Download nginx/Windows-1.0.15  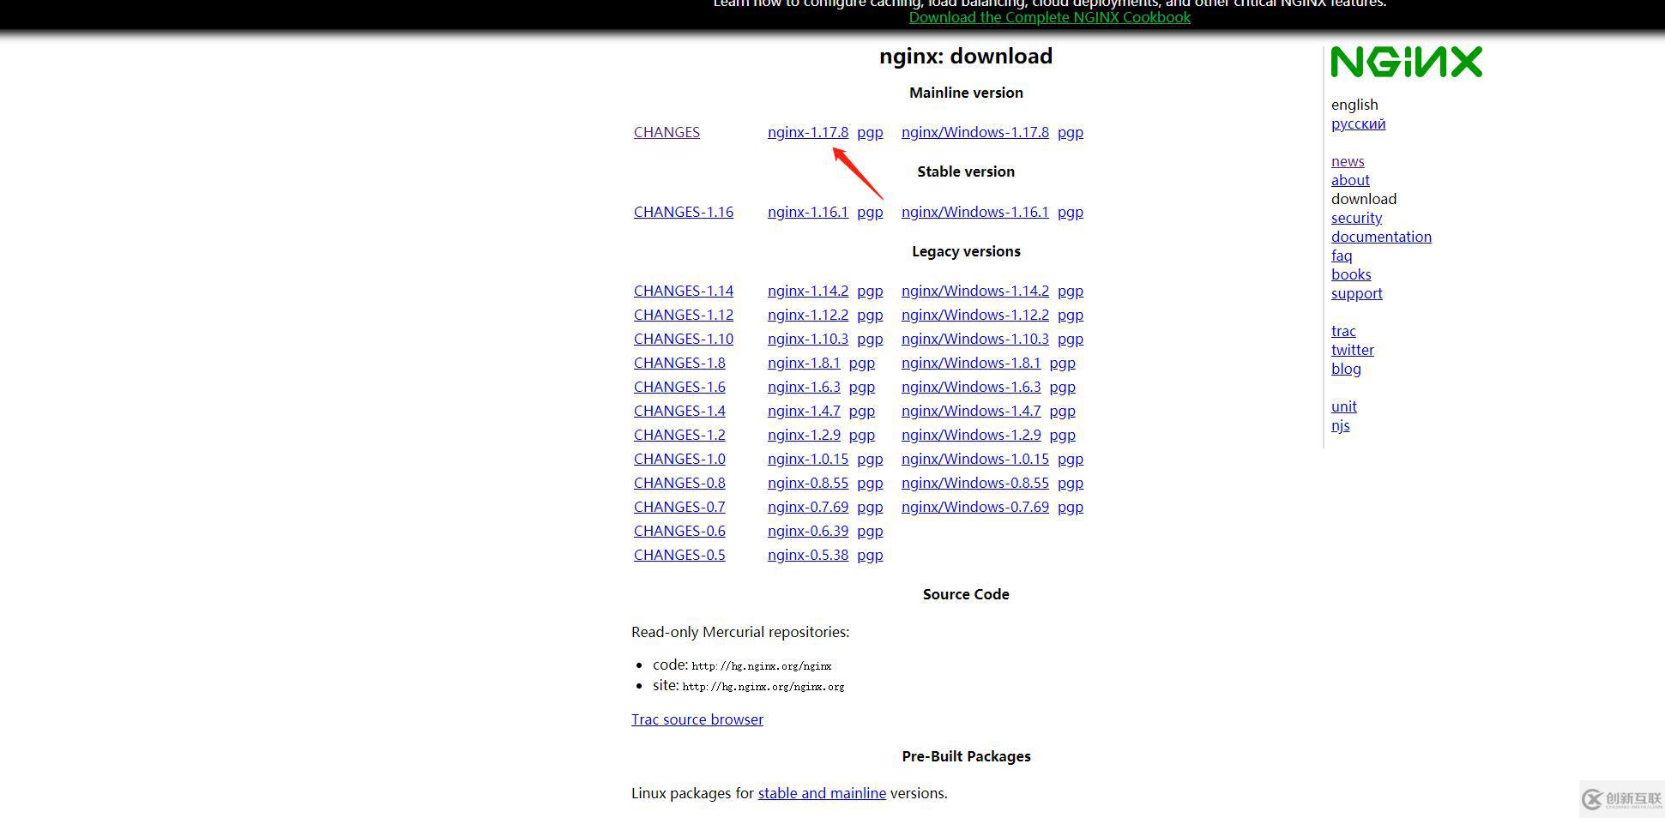(975, 459)
